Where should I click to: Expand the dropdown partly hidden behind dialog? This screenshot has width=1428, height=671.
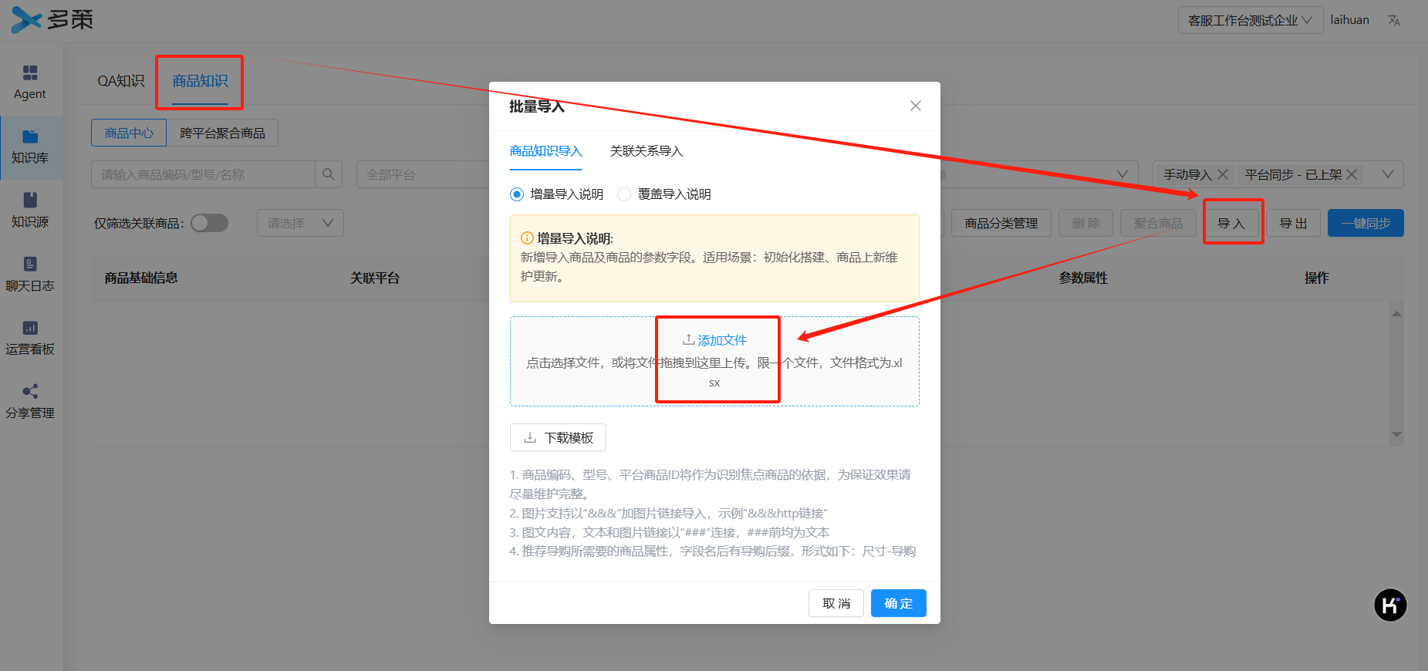1122,174
